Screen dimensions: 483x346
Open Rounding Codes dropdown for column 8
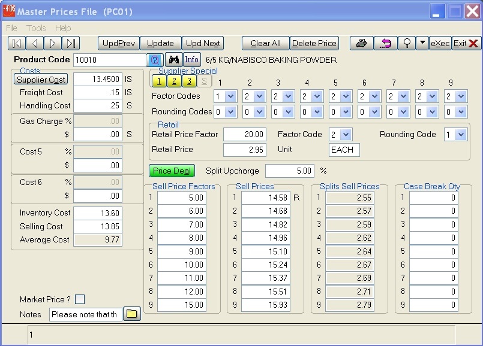coord(432,112)
